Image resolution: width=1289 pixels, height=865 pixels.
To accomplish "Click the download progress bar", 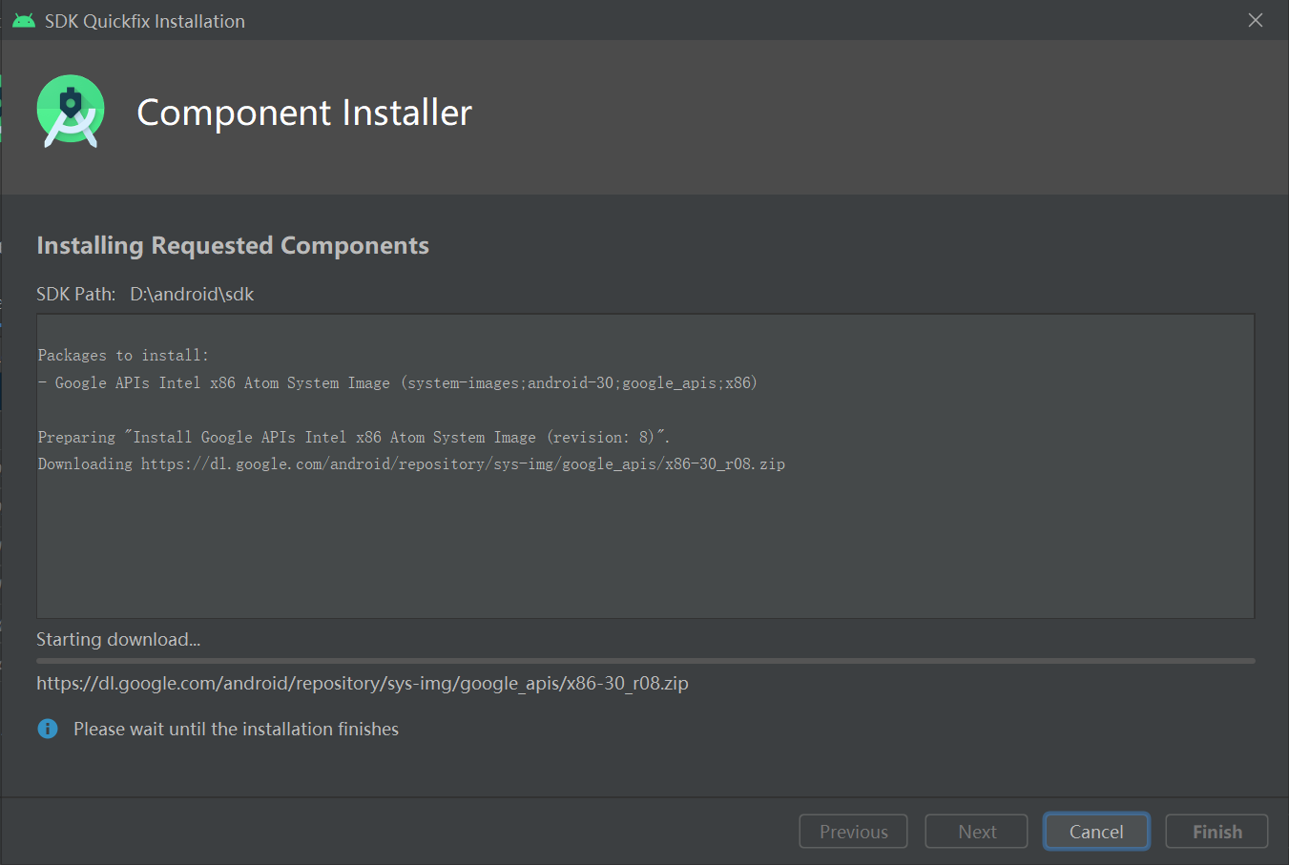I will tap(645, 660).
